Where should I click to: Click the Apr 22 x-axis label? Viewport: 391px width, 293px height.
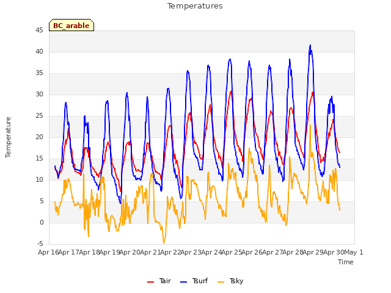tap(170, 252)
